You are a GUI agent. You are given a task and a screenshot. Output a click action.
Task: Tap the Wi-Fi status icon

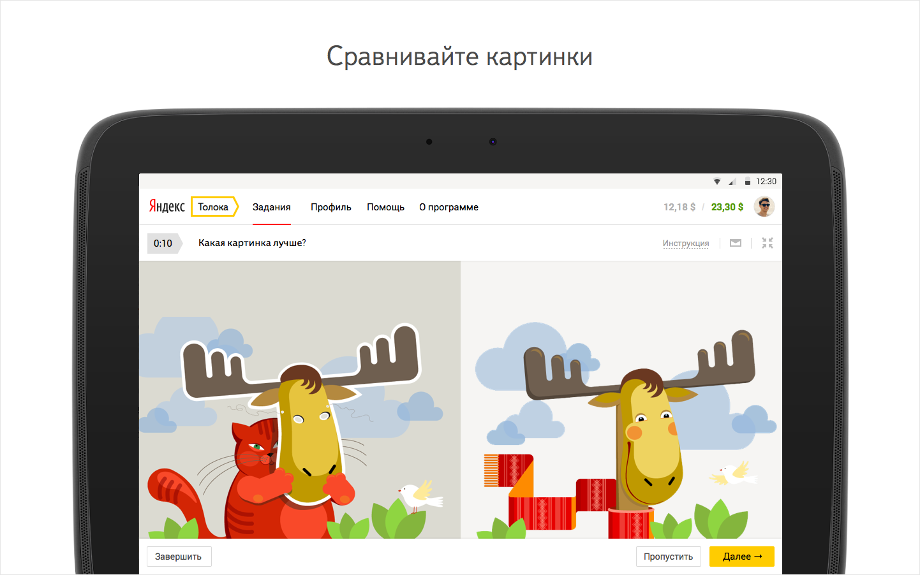(x=717, y=182)
